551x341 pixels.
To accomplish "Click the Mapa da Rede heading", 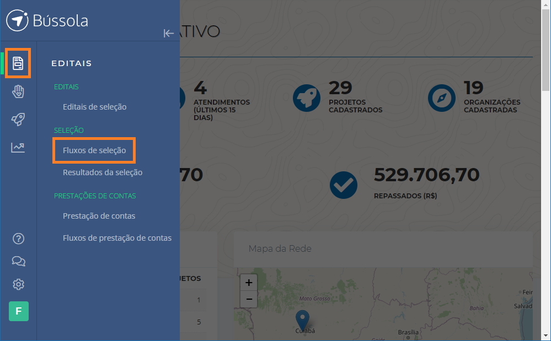I will pyautogui.click(x=280, y=249).
